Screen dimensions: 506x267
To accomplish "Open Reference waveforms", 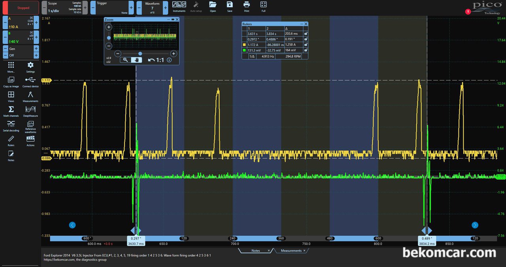I will (30, 127).
